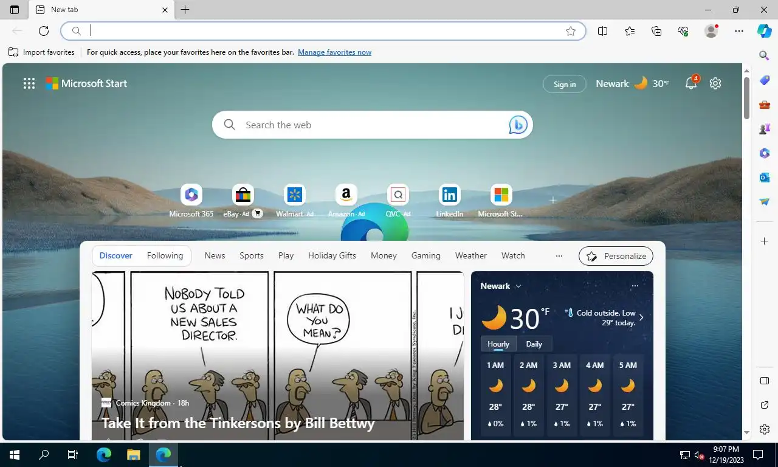The height and width of the screenshot is (467, 778).
Task: Open the Microsoft 365 quick link
Action: (x=191, y=201)
